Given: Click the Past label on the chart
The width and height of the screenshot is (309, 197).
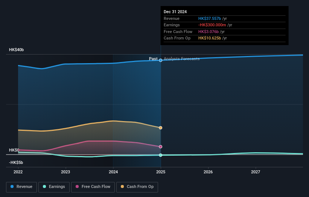Looking at the screenshot, I should pyautogui.click(x=153, y=59).
